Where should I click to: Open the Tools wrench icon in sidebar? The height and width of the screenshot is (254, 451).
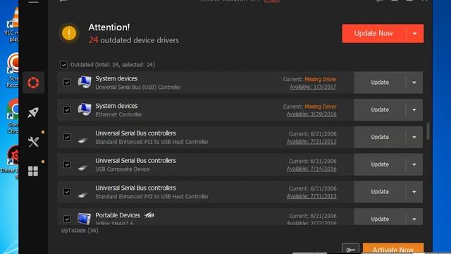[33, 142]
